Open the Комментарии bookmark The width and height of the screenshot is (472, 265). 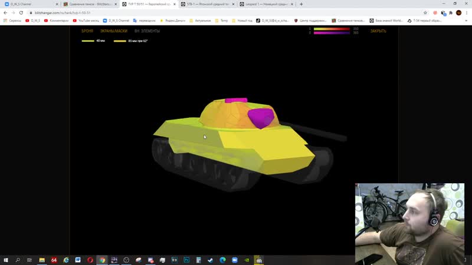[x=56, y=21]
